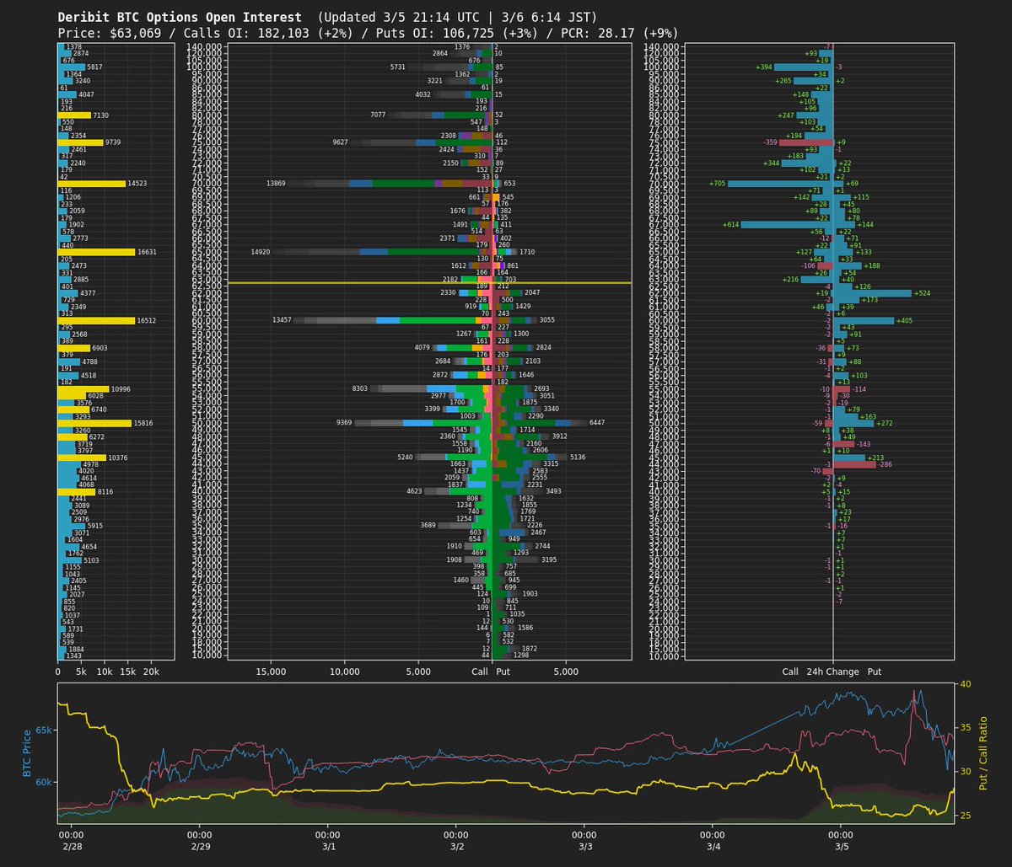Click the 60k BTC price tick
The image size is (1012, 867).
(44, 783)
